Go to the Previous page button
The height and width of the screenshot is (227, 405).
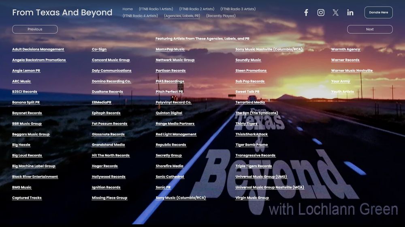[35, 29]
